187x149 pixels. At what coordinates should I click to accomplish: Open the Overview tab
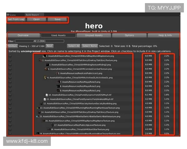pyautogui.click(x=23, y=35)
